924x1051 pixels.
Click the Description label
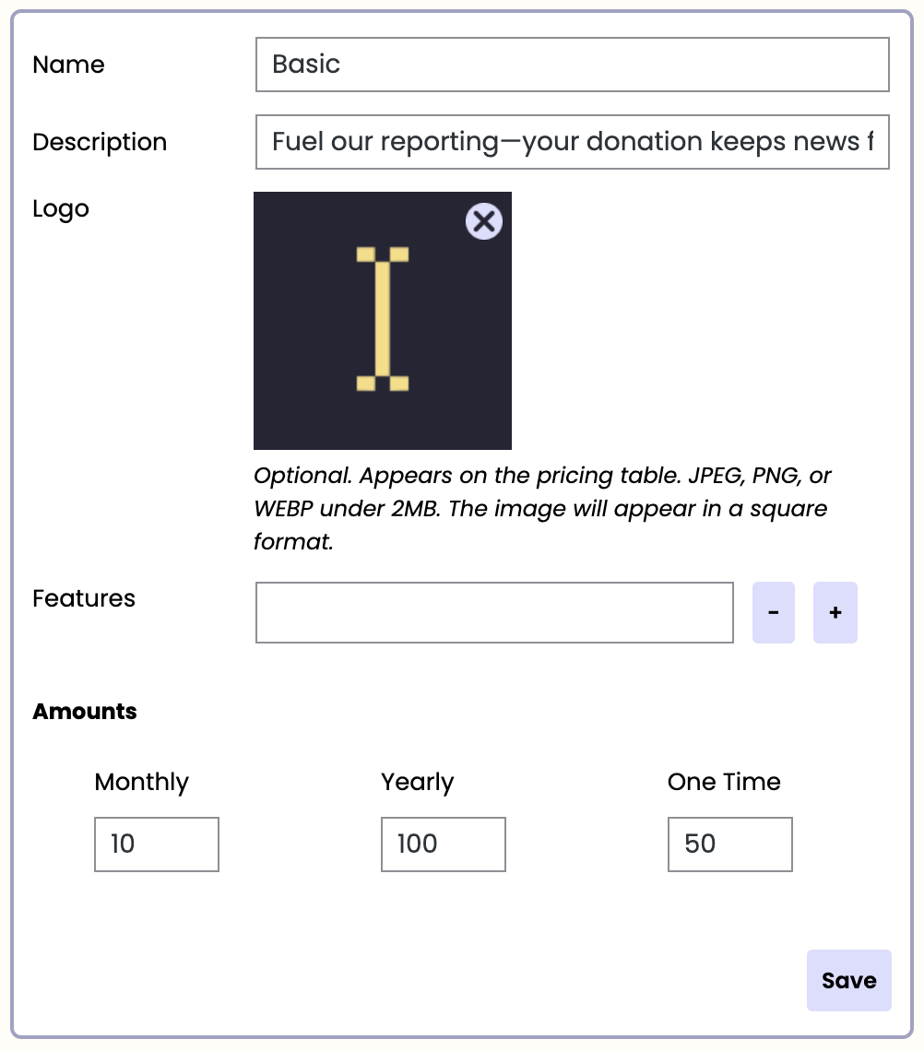(x=100, y=142)
